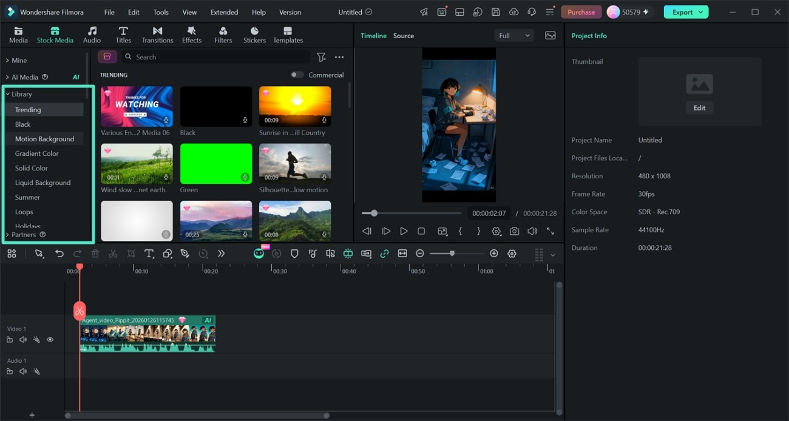789x421 pixels.
Task: Undo the last action in timeline toolbar
Action: 59,254
